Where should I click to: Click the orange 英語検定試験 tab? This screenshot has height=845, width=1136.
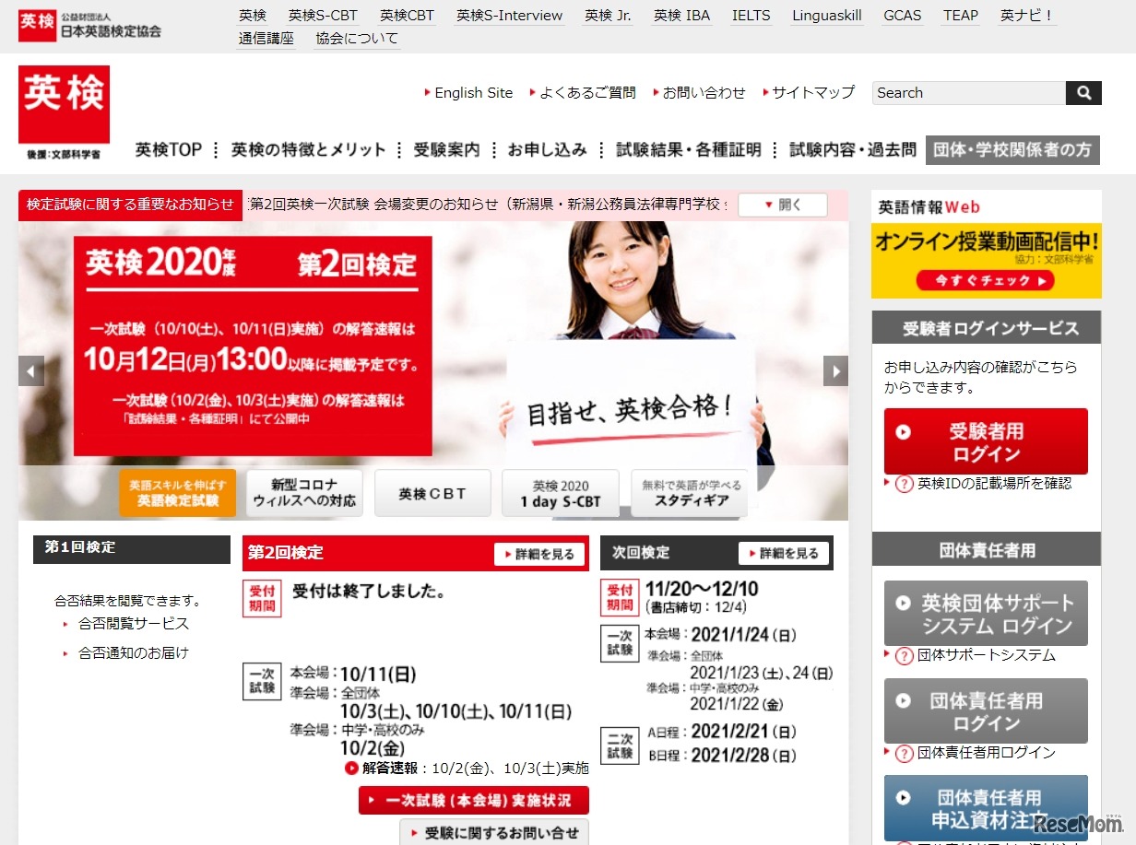pos(178,493)
